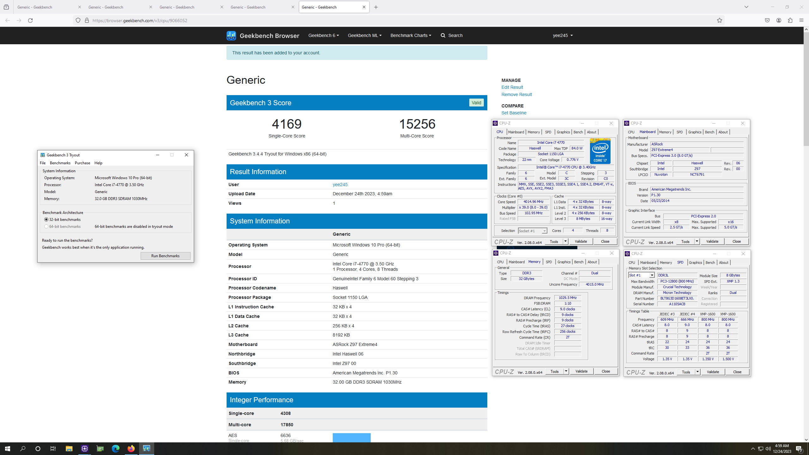Open Tools arrow in CPU-Z Memory window

coord(566,371)
